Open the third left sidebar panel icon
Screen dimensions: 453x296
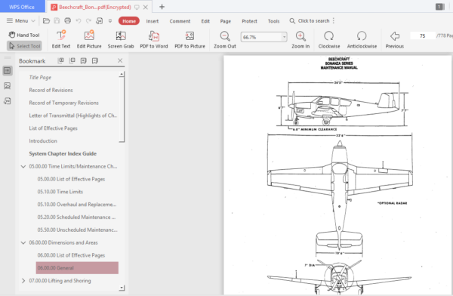(x=8, y=101)
